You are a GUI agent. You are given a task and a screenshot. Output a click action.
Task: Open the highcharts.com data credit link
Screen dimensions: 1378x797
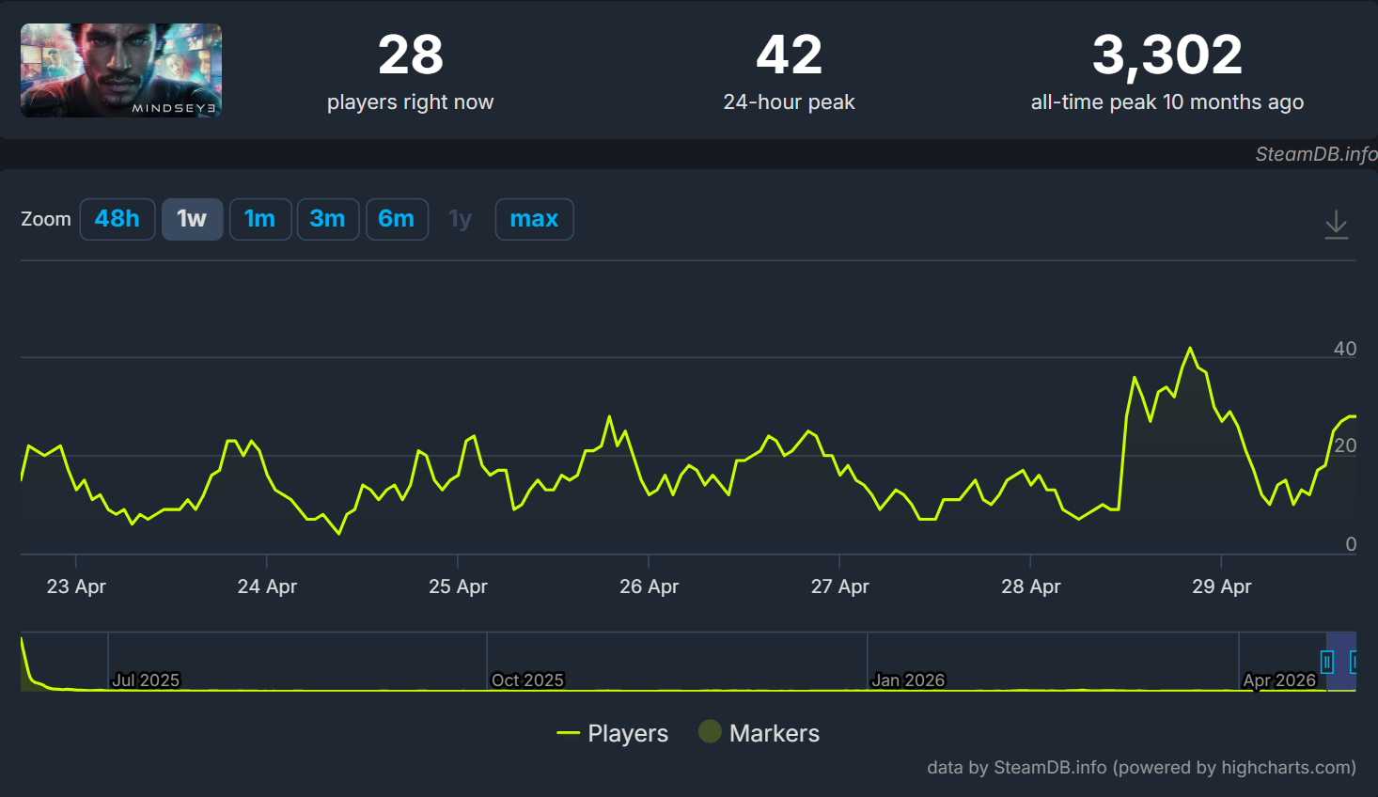1141,767
